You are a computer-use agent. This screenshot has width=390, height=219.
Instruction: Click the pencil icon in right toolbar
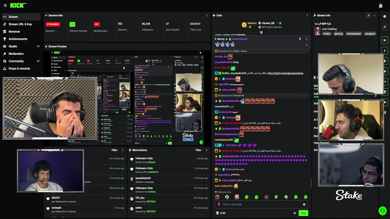tap(385, 27)
